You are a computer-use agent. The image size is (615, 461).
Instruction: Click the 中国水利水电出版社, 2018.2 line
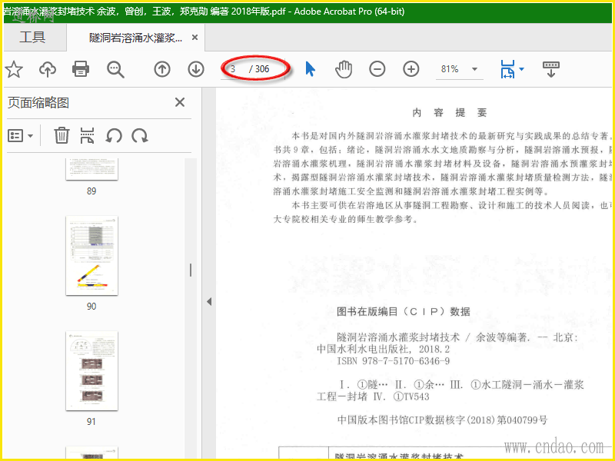tap(383, 349)
